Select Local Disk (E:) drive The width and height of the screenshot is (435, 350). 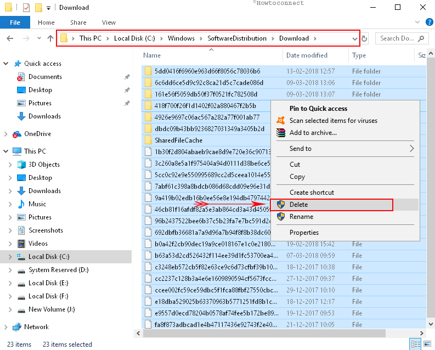point(48,283)
